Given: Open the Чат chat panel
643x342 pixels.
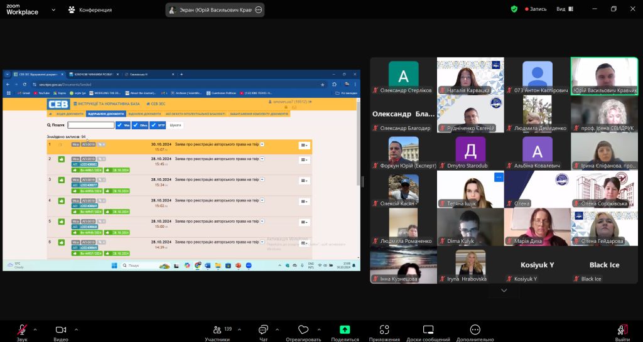Looking at the screenshot, I should [x=263, y=329].
